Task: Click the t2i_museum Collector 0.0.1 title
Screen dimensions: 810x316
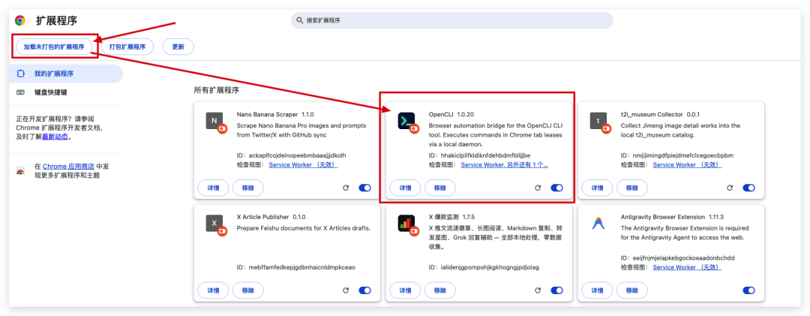Action: click(661, 114)
